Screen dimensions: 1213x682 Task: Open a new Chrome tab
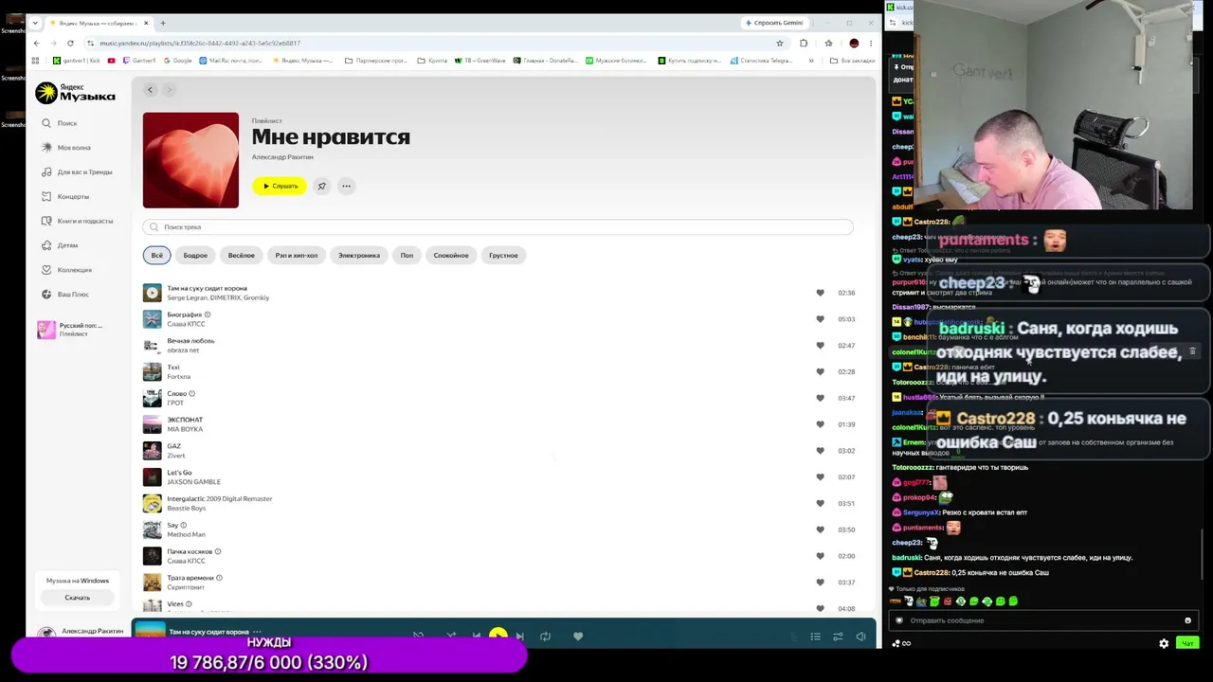click(x=162, y=23)
